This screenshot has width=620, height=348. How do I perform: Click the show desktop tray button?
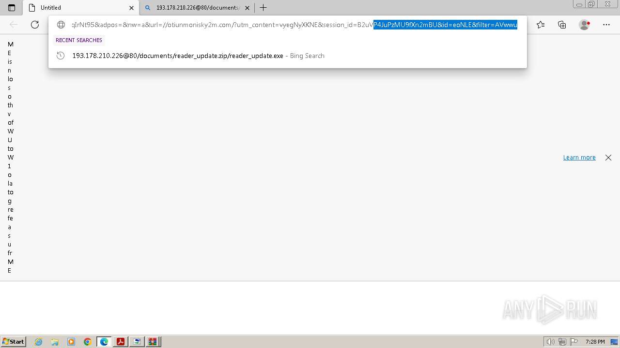615,342
